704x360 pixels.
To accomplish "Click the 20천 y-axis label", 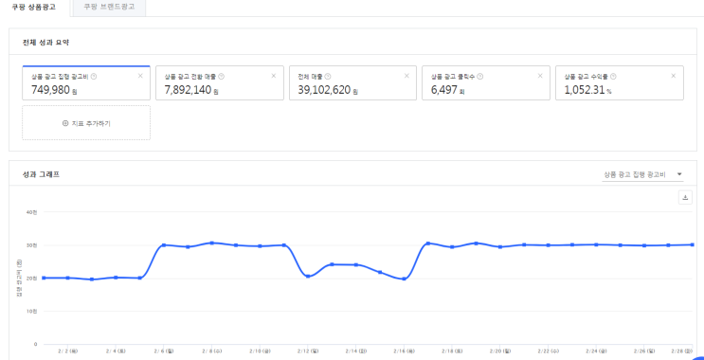I will [32, 279].
